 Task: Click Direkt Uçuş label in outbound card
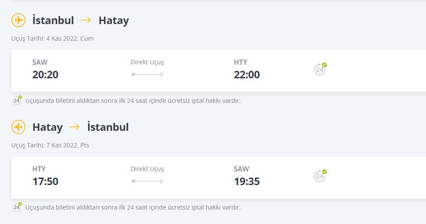[147, 62]
